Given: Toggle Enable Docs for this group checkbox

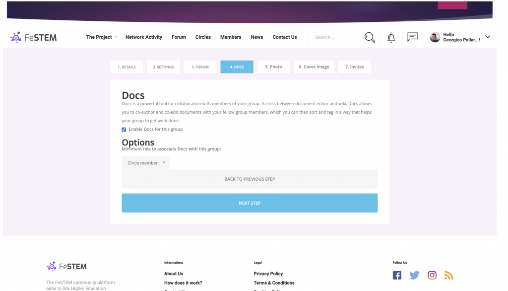Looking at the screenshot, I should point(124,130).
